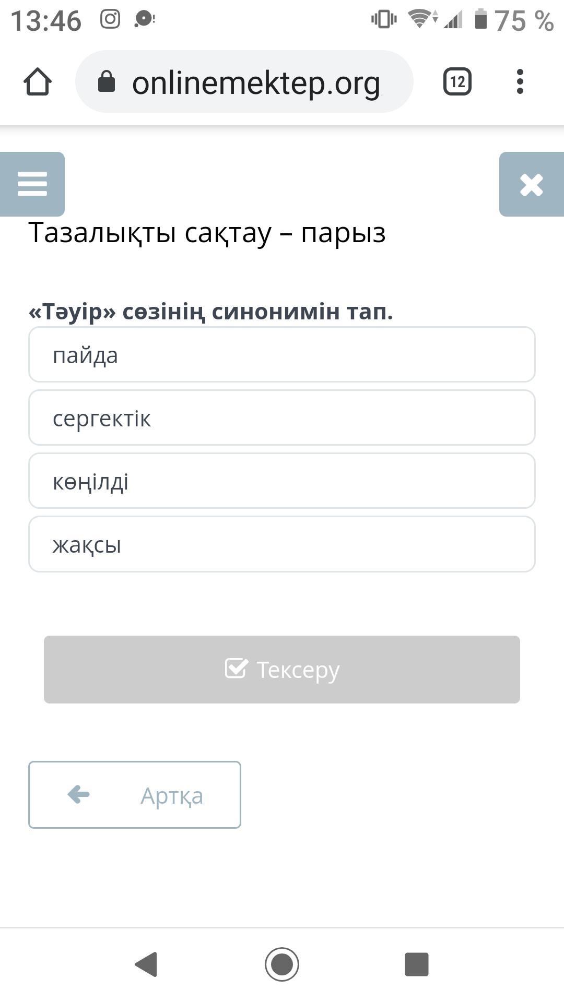Open the hamburger menu on the page

[x=32, y=184]
